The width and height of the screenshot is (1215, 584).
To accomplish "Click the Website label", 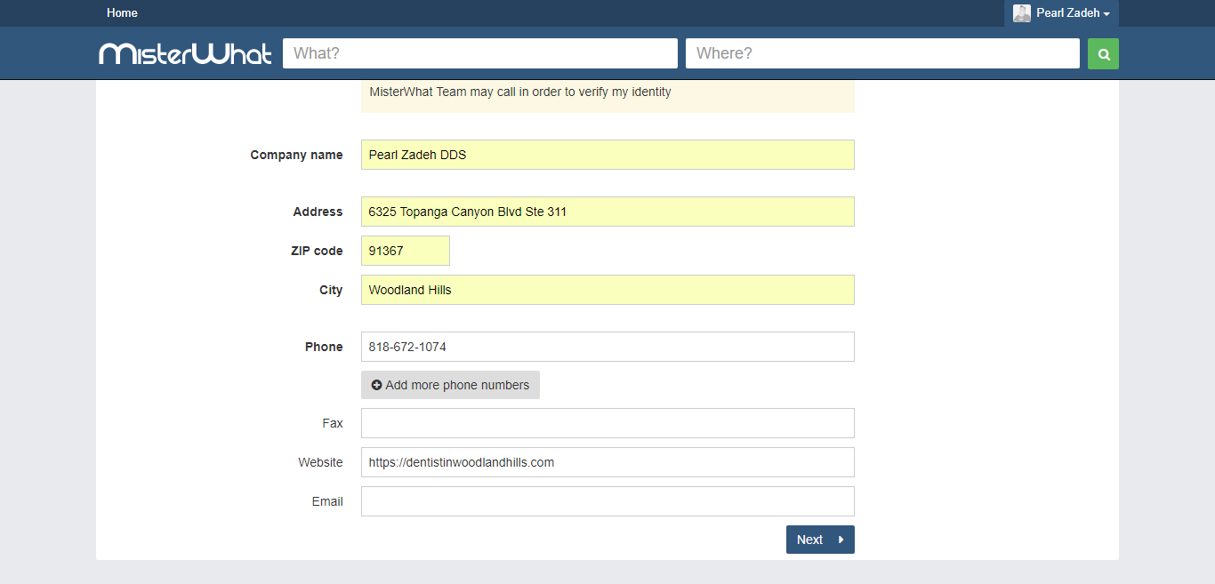I will 320,462.
